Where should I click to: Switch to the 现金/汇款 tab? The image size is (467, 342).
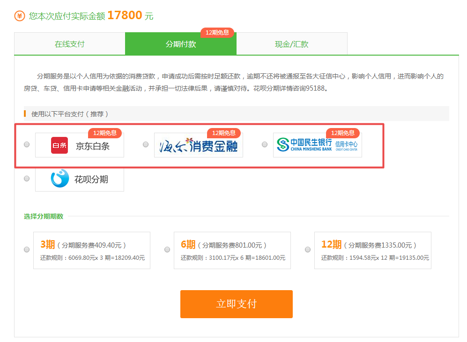(x=292, y=44)
